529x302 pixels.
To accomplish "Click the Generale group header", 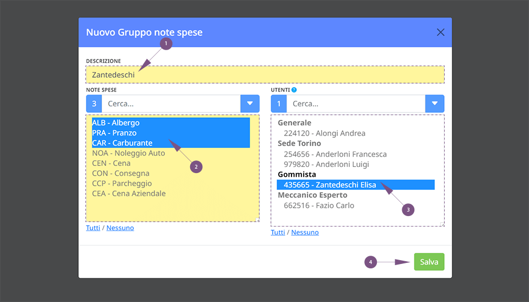I will point(294,123).
